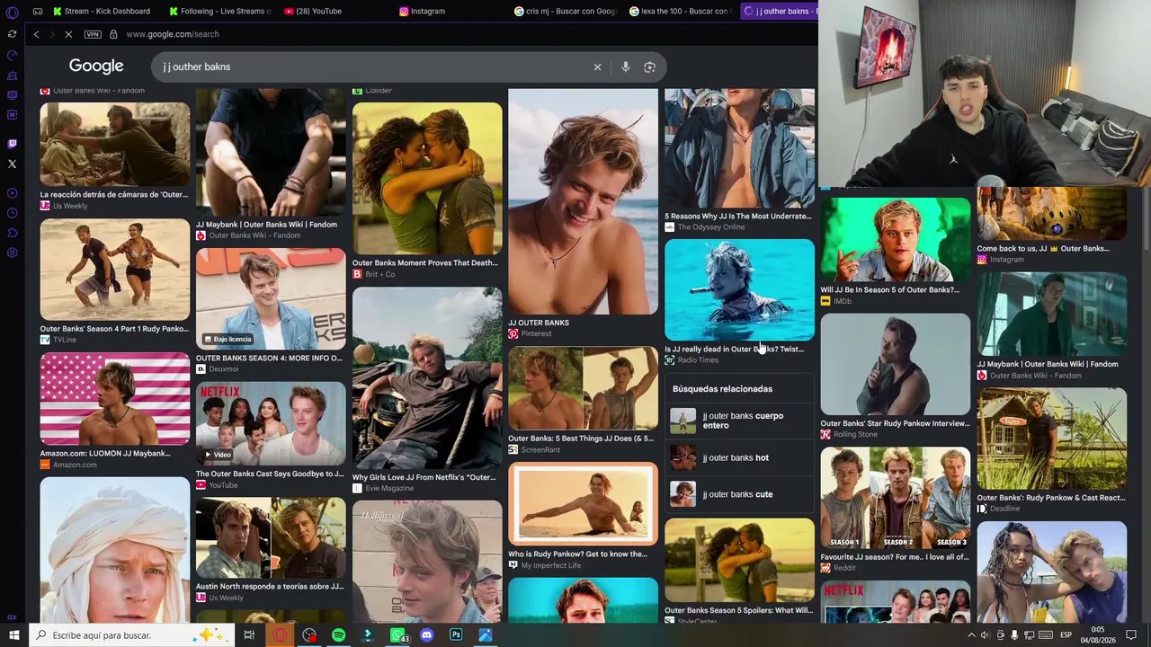Open Opera settings gear in sidebar
1151x647 pixels.
pos(12,253)
